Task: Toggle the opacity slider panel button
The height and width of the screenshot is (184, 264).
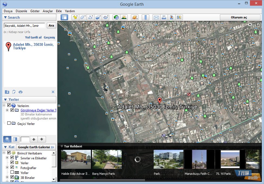Action: (15, 139)
